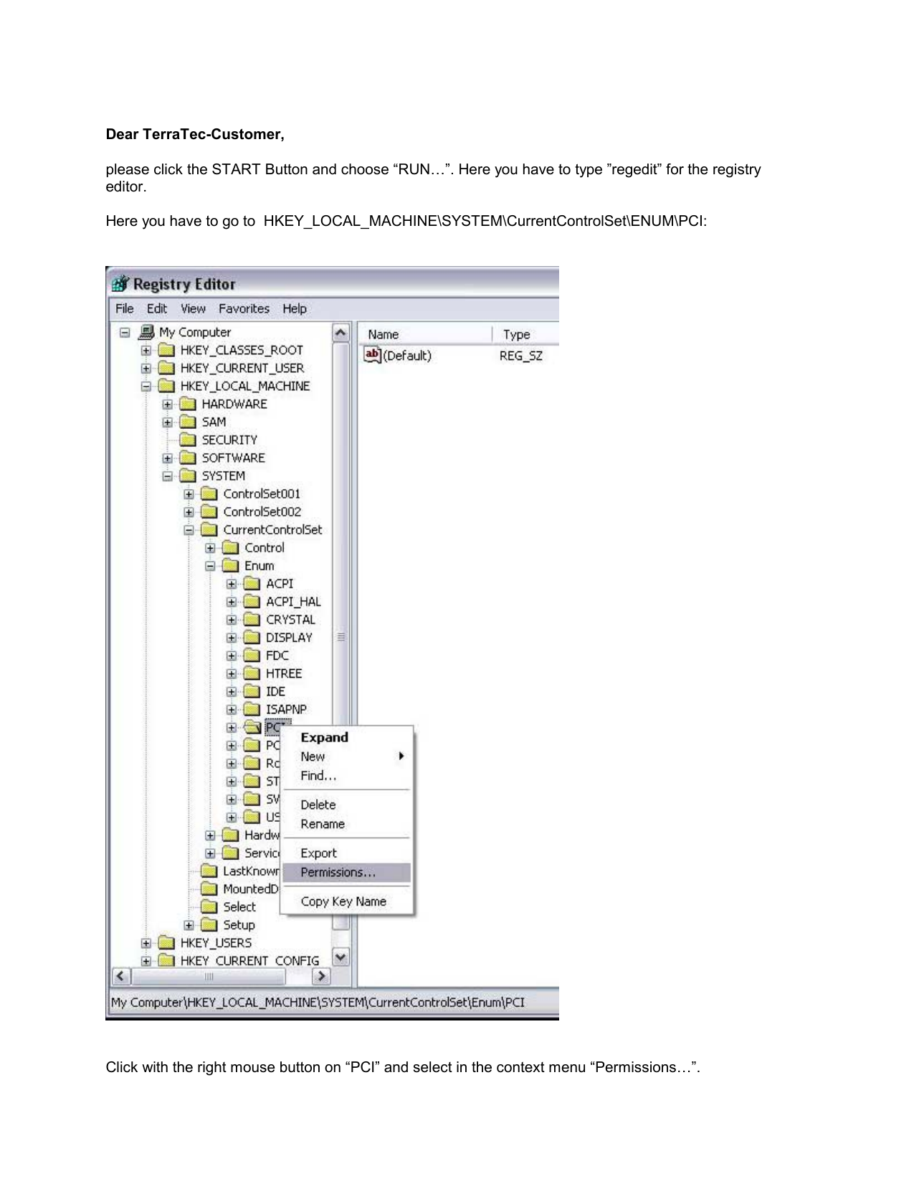914x1184 pixels.
Task: Select the CurrentControlSet key label
Action: (x=272, y=530)
